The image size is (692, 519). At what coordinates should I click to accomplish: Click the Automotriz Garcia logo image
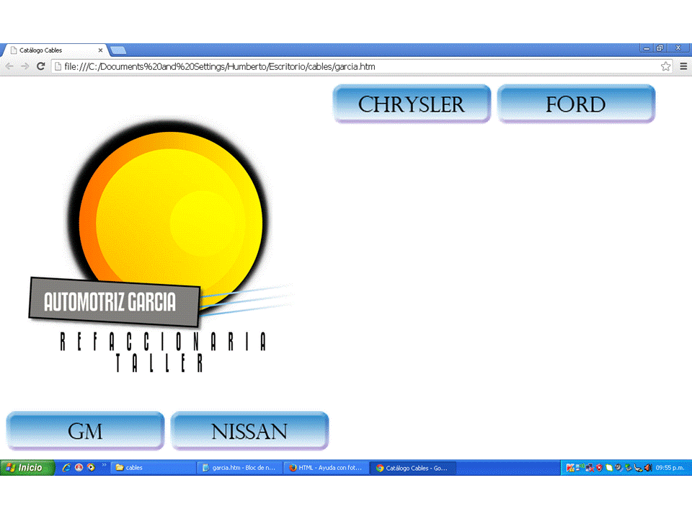point(161,245)
